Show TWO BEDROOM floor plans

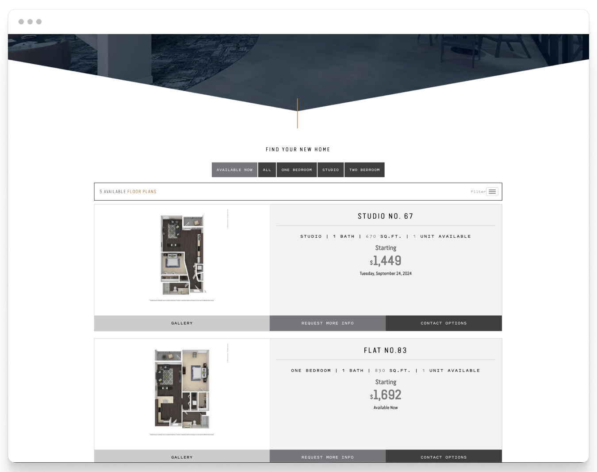click(x=364, y=170)
